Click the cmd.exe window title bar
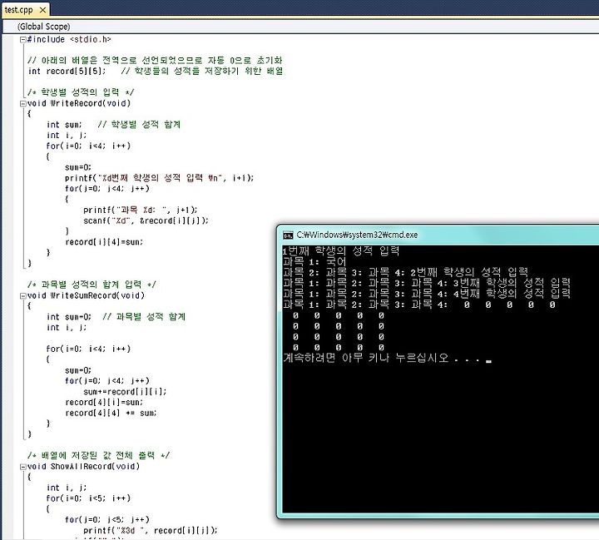The height and width of the screenshot is (540, 599). click(438, 235)
